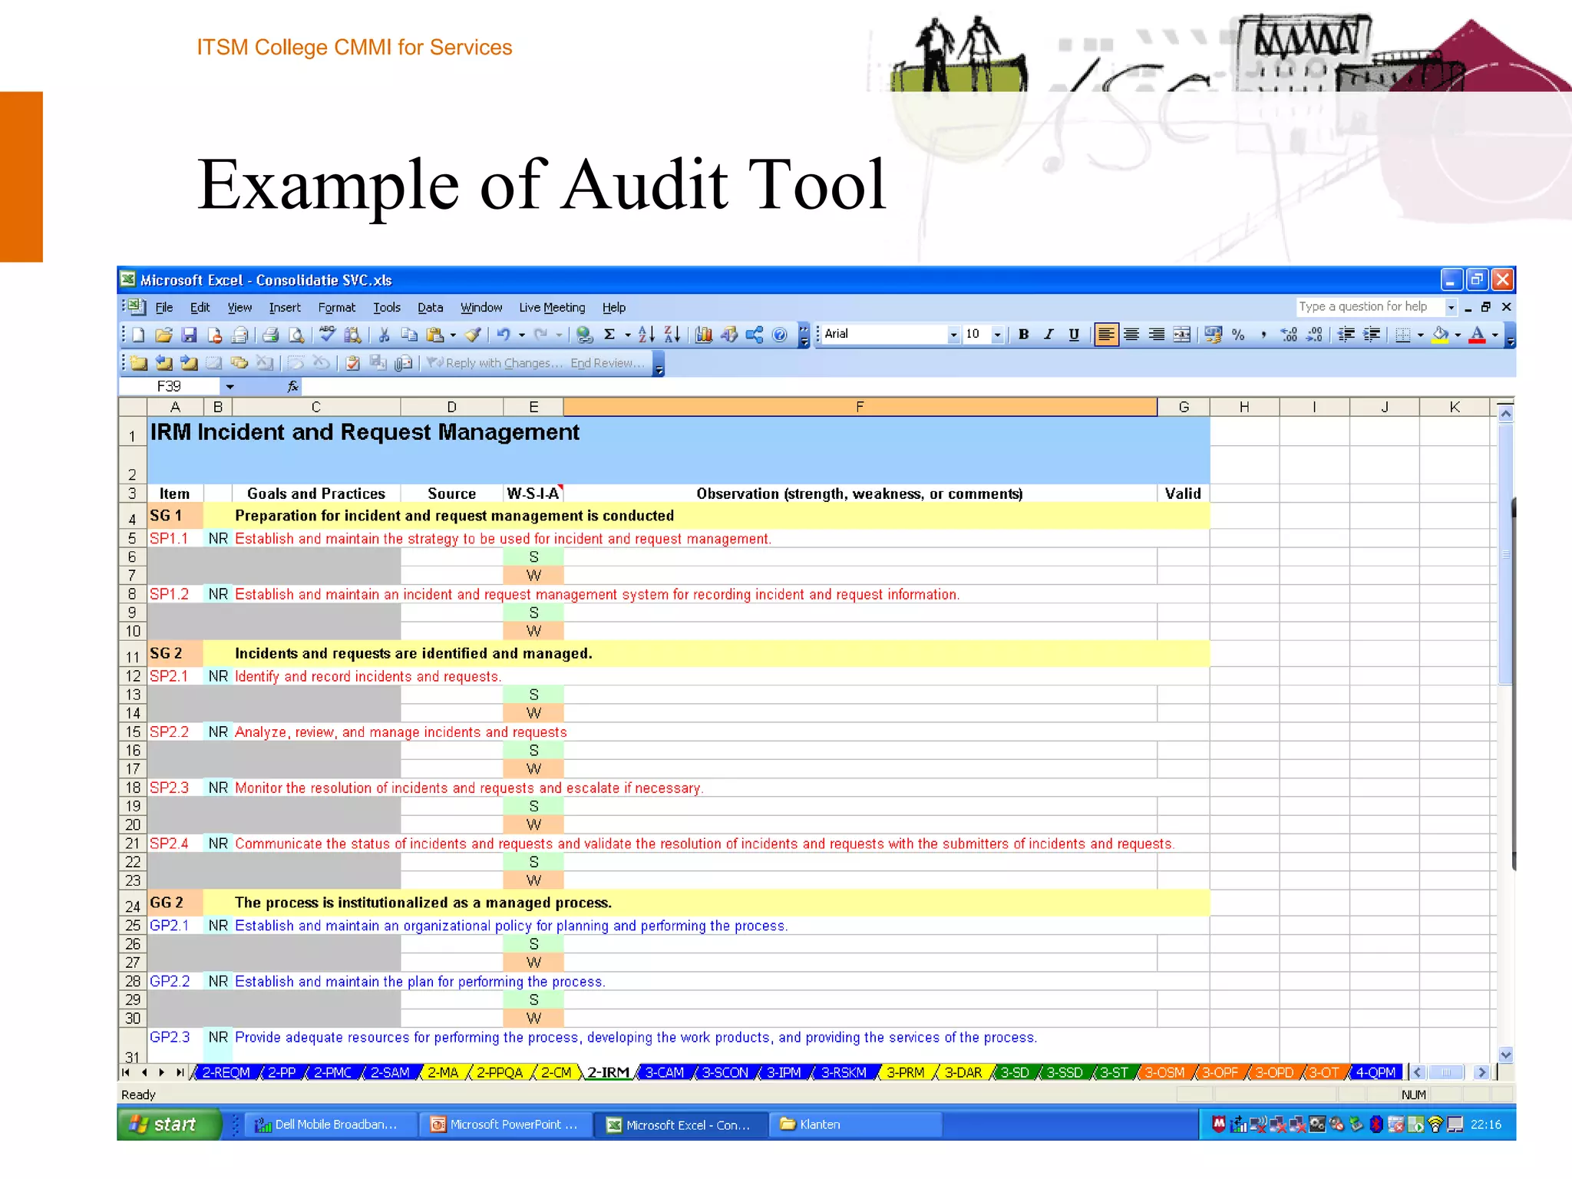Select column F header
This screenshot has width=1572, height=1179.
coord(860,407)
